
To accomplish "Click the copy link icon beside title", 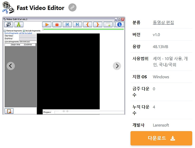I will tap(72, 8).
